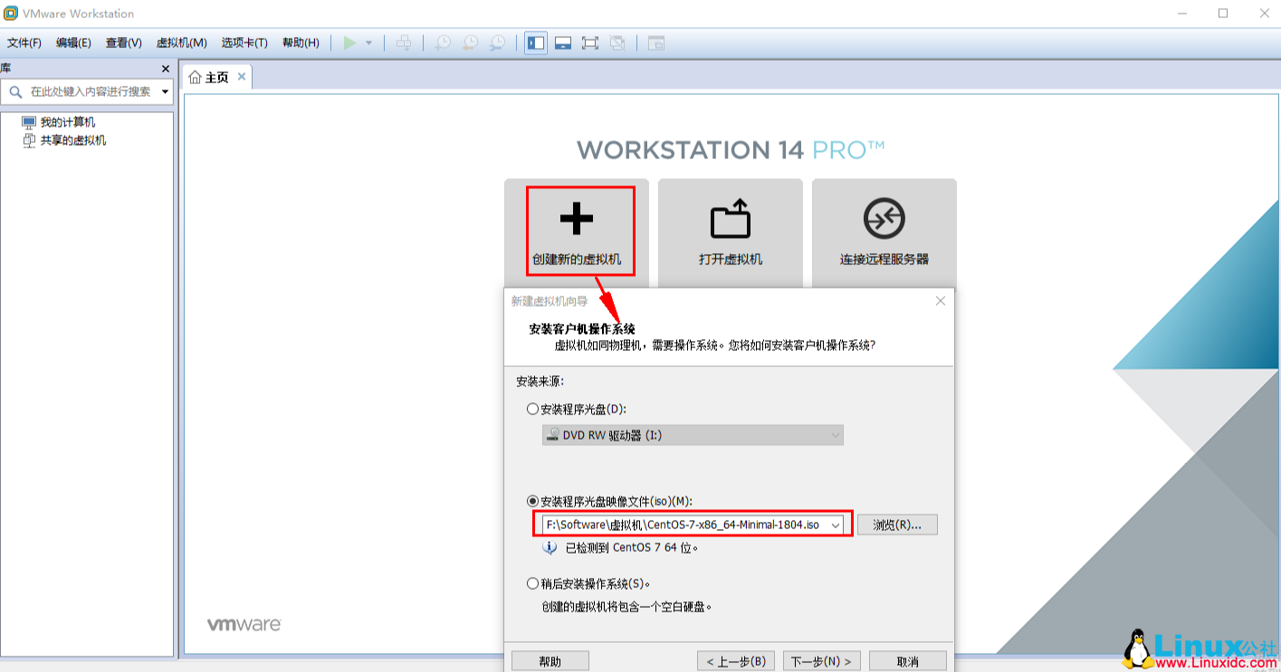Viewport: 1281px width, 672px height.
Task: Open the DVD RW 驱动器 (I:) dropdown
Action: [x=693, y=435]
